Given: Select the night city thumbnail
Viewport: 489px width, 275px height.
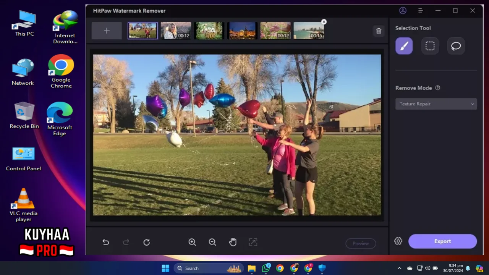Looking at the screenshot, I should pyautogui.click(x=242, y=31).
